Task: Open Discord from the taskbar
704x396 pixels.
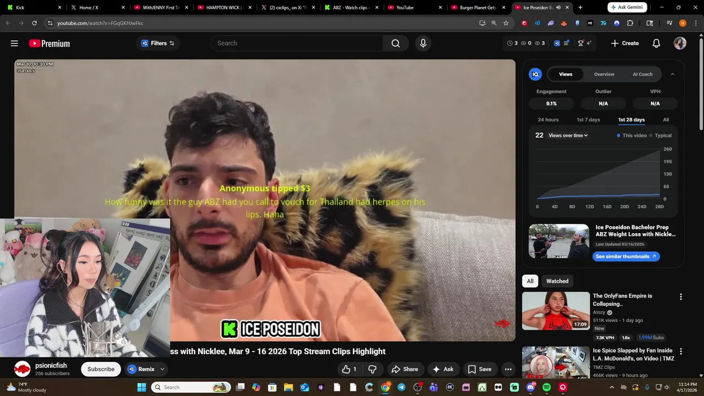Action: (x=530, y=387)
